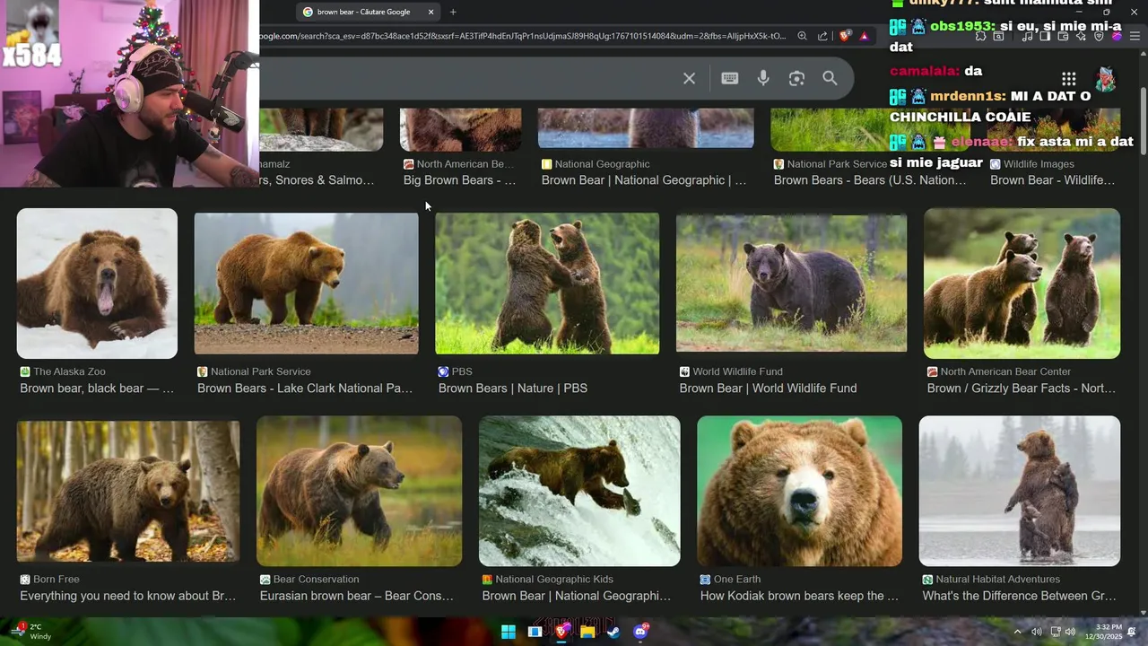Clear the Google search box text

coord(689,78)
